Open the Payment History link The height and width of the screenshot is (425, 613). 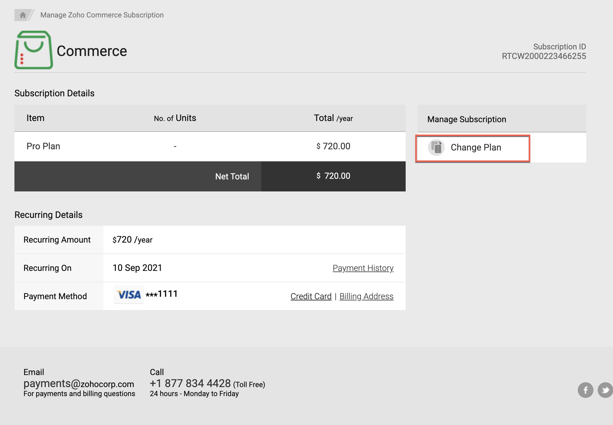363,268
